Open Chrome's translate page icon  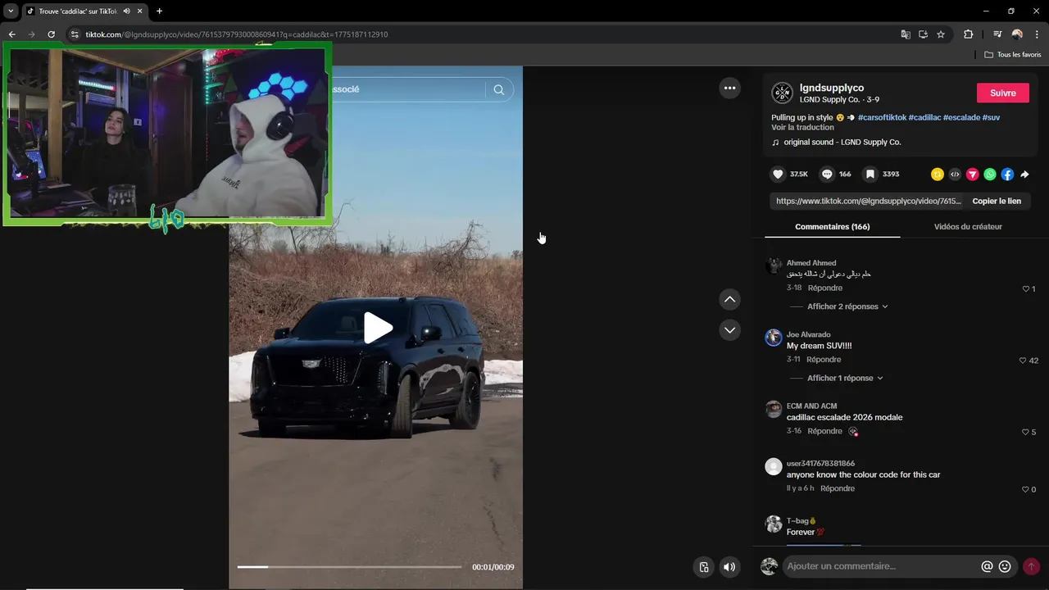tap(906, 34)
